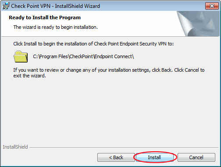Screen dimensions: 221x167
Task: Click "The wizard is ready to begin installation" text
Action: pos(56,27)
